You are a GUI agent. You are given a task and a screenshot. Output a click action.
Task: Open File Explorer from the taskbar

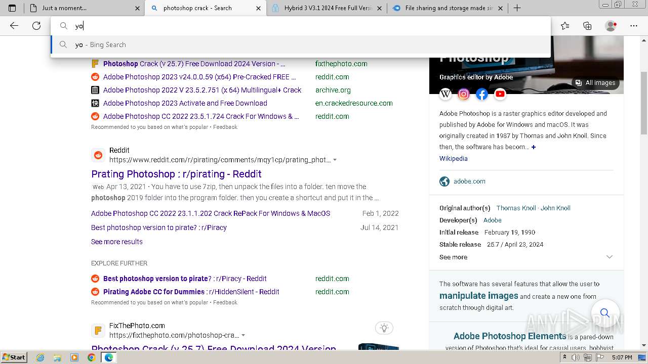(x=58, y=357)
